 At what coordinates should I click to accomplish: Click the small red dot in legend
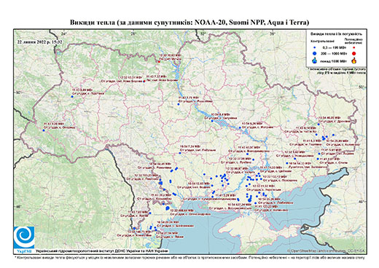[353, 47]
